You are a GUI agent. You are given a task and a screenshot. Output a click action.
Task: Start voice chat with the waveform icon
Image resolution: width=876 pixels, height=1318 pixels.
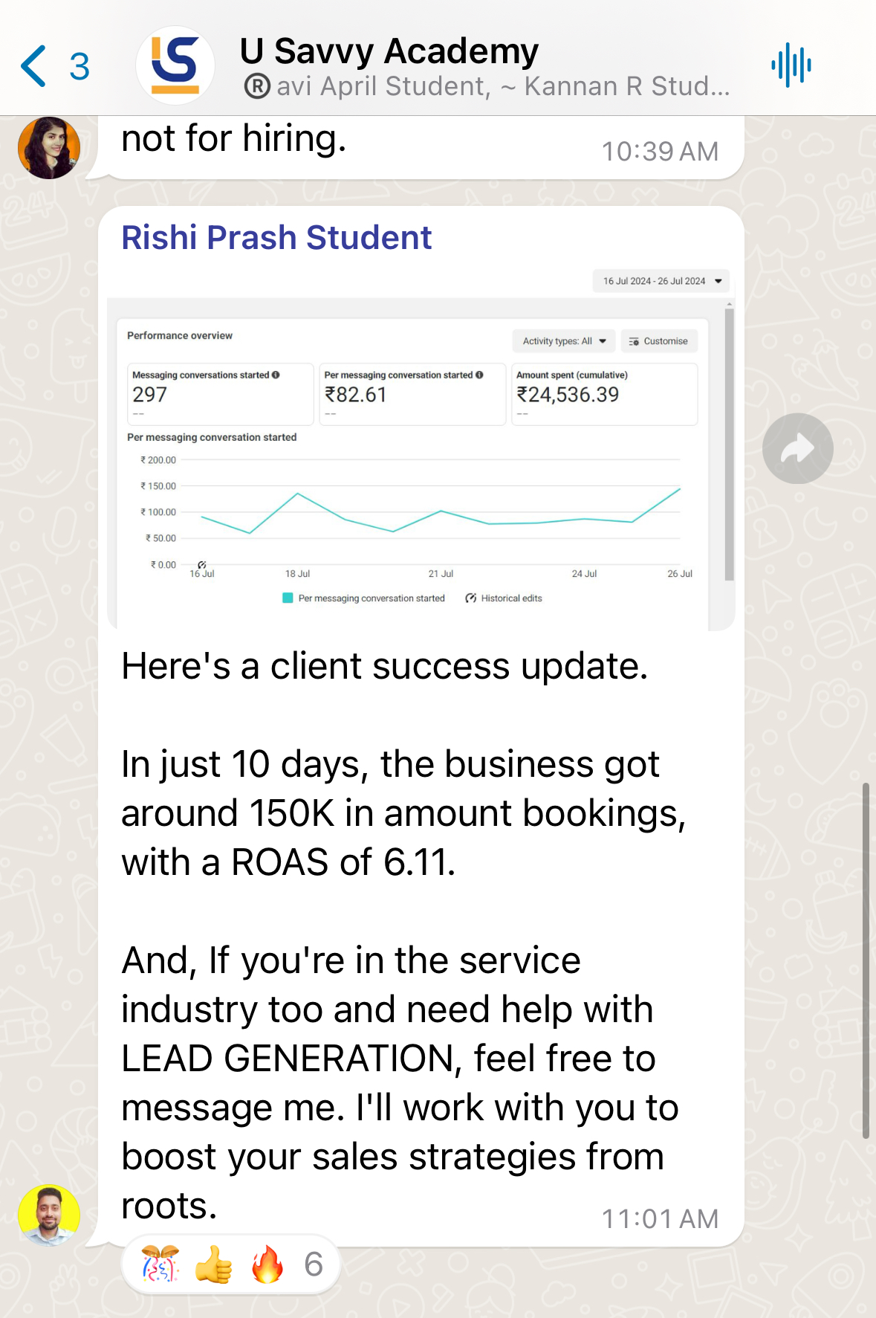coord(791,65)
